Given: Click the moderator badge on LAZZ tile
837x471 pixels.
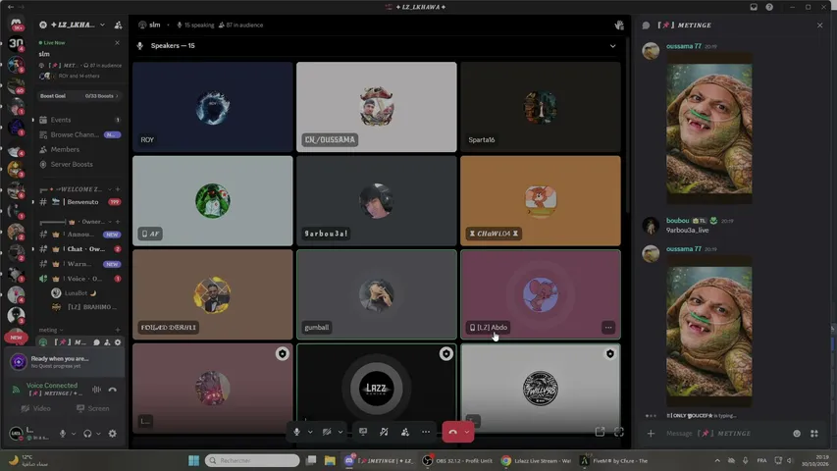Looking at the screenshot, I should click(445, 353).
